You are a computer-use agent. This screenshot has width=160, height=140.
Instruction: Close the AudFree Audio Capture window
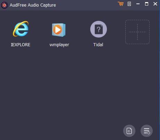coord(155,4)
